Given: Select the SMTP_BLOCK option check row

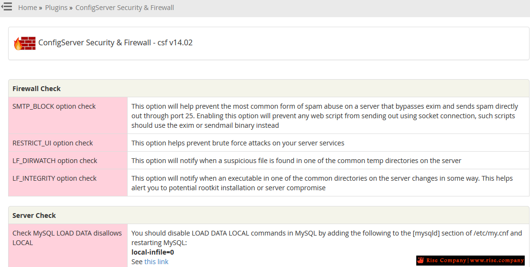Looking at the screenshot, I should [x=269, y=116].
